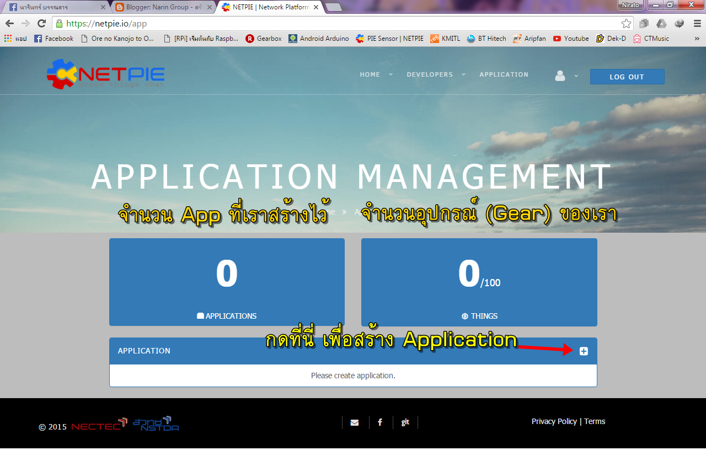Image resolution: width=706 pixels, height=461 pixels.
Task: Reload the page with refresh icon
Action: tap(41, 24)
